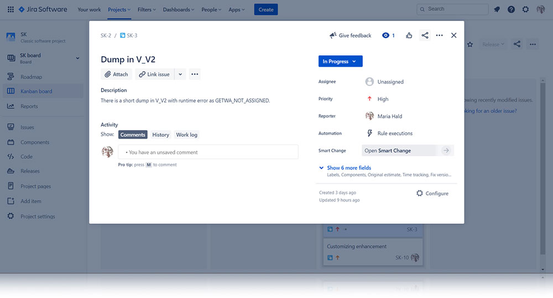This screenshot has width=553, height=298.
Task: Open the In Progress status dropdown
Action: 340,61
